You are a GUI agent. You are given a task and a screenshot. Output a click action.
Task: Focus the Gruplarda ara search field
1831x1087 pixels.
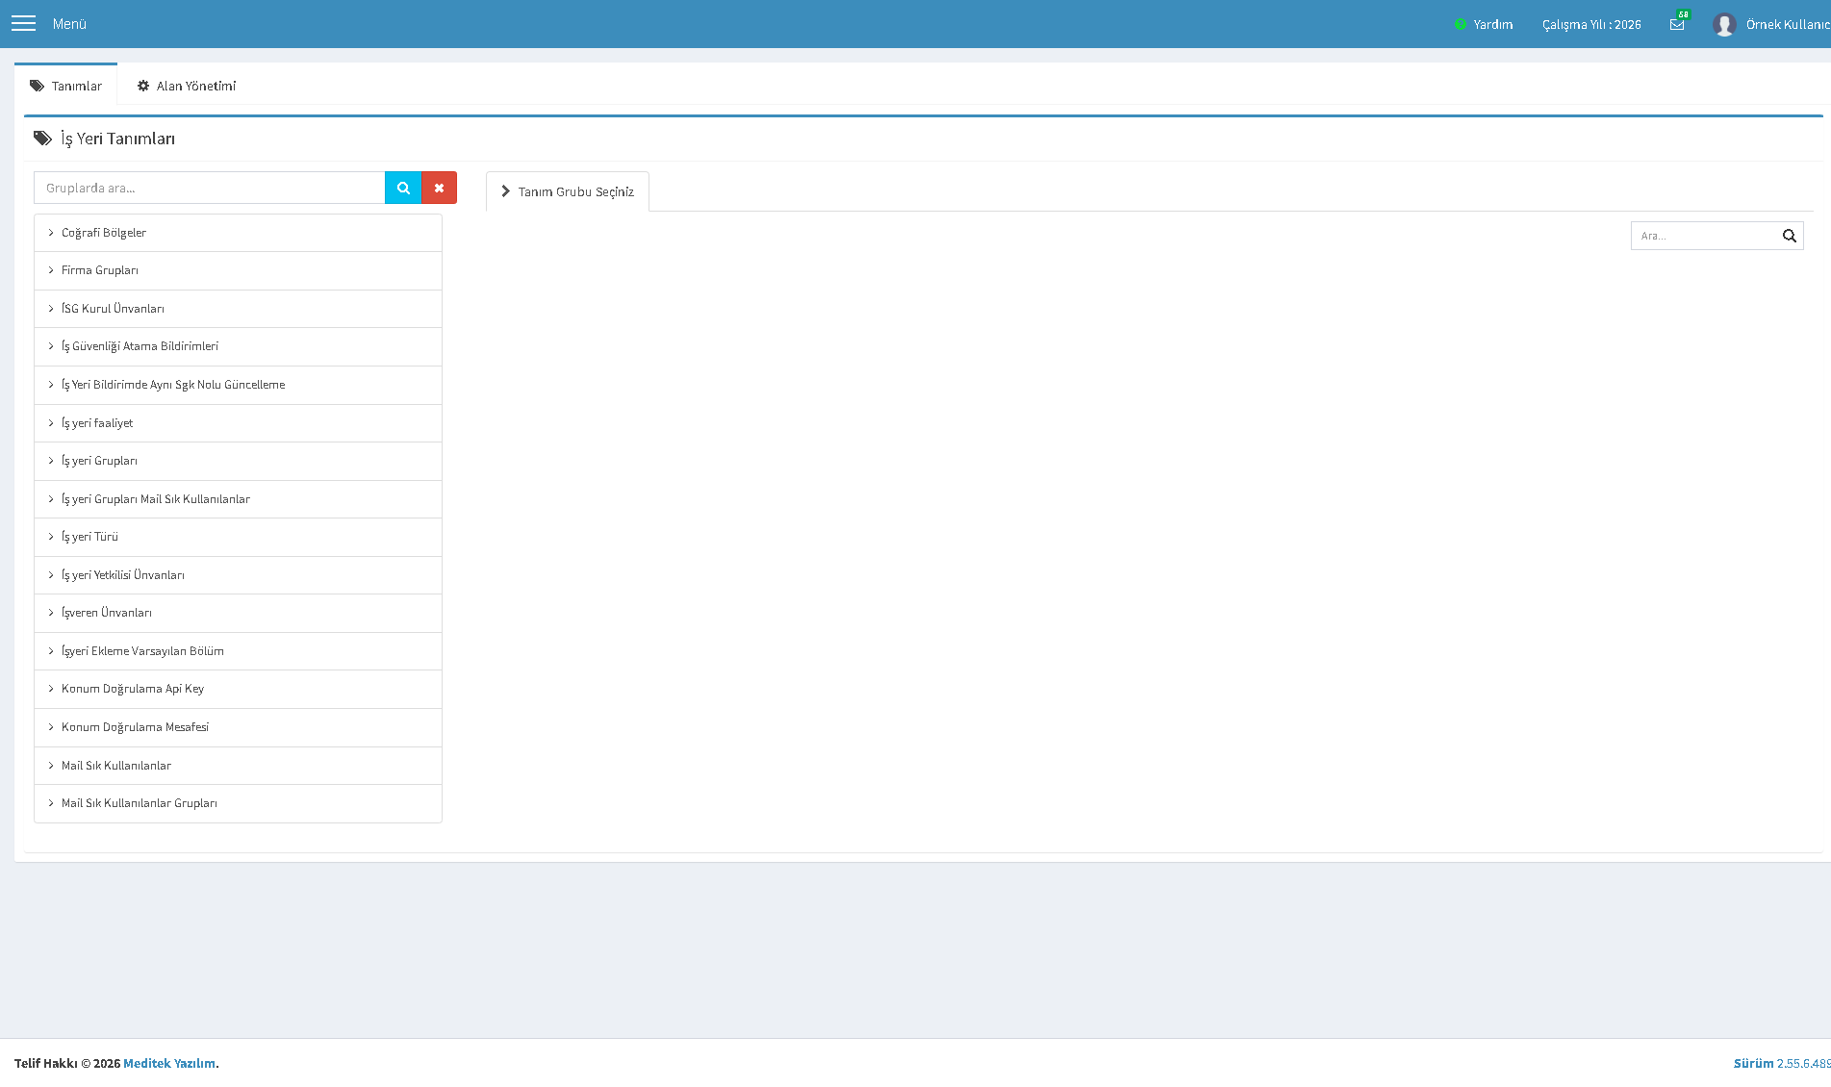point(209,188)
